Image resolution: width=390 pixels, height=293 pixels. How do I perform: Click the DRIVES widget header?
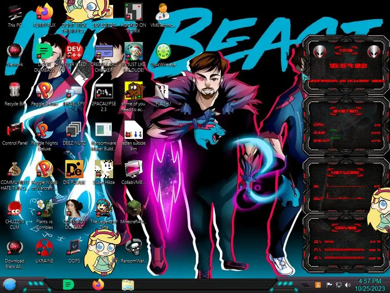[x=345, y=228]
